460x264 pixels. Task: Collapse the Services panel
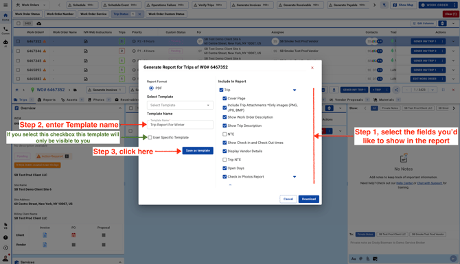tap(120, 262)
